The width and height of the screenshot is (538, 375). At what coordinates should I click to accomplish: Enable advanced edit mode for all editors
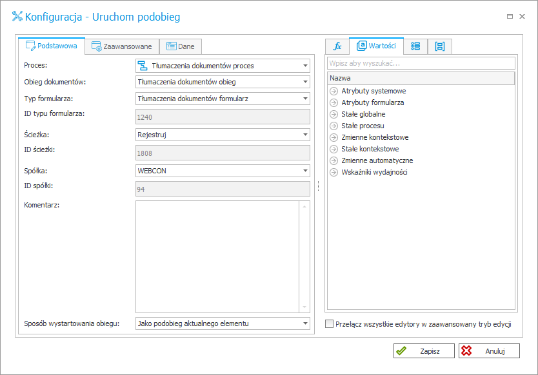[x=329, y=324]
